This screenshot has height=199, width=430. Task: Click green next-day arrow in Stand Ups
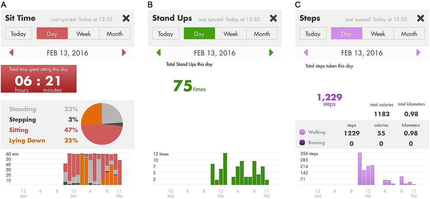[x=271, y=52]
